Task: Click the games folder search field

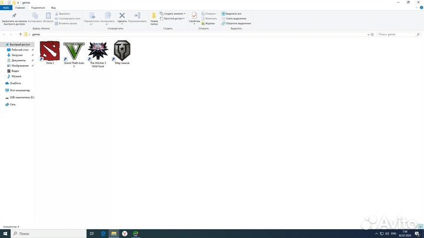Action: (399, 34)
